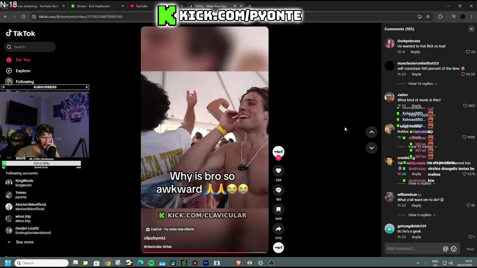The width and height of the screenshot is (477, 268).
Task: Open a new browser tab
Action: click(x=250, y=6)
